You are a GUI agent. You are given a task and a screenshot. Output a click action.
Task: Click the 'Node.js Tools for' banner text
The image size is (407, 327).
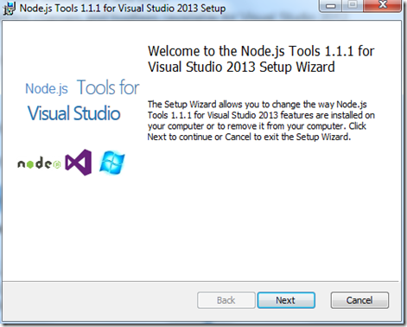coord(82,87)
